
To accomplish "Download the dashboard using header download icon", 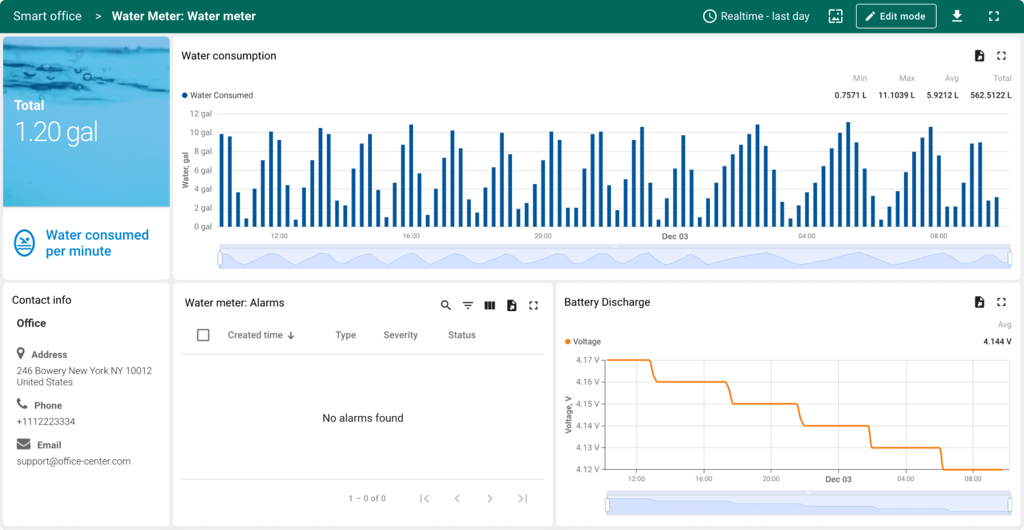I will 957,16.
